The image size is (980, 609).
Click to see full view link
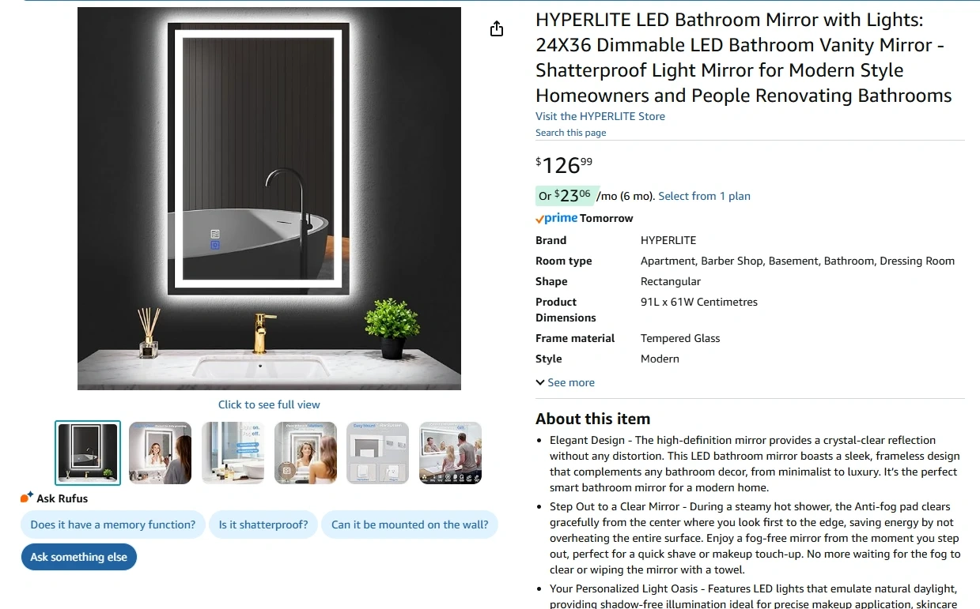pos(269,404)
